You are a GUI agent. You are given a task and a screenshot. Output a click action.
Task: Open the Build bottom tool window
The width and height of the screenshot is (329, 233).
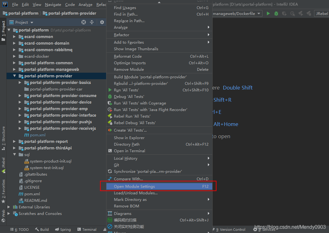(x=42, y=230)
